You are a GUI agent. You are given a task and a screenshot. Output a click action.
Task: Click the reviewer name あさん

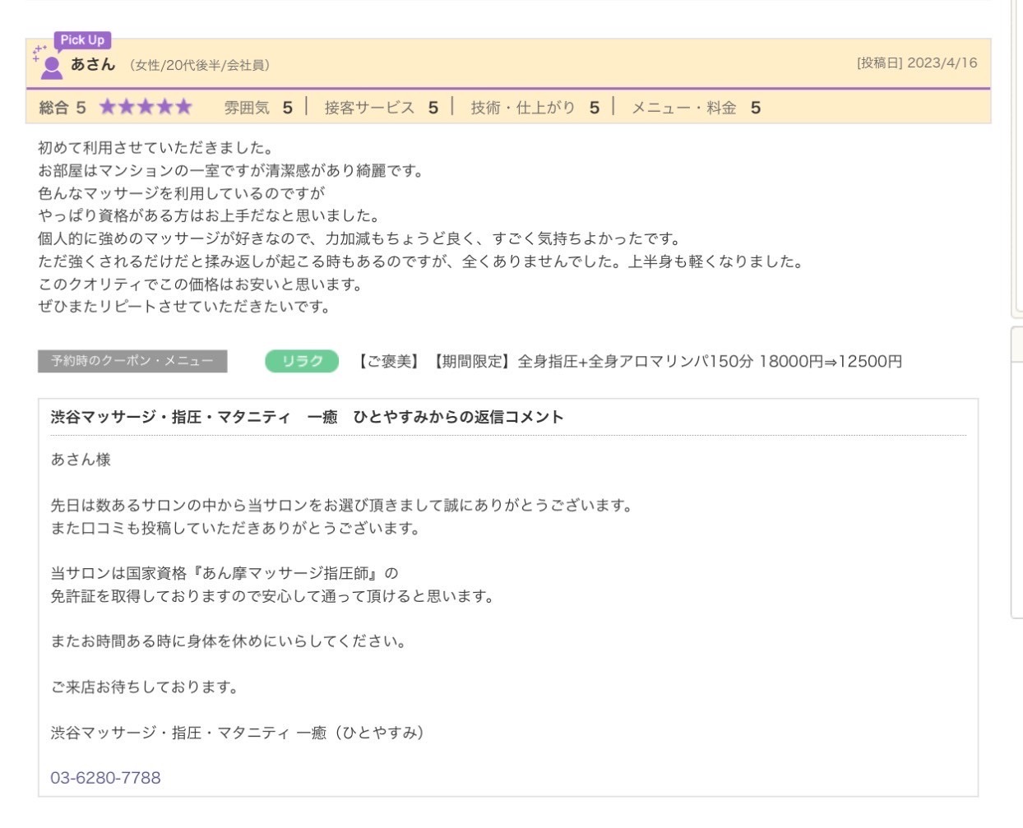tap(93, 64)
